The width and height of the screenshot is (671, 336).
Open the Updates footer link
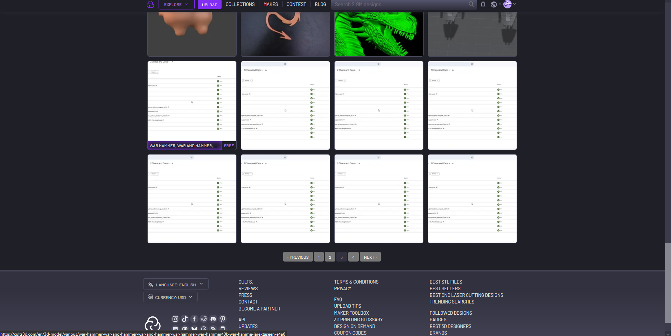248,326
